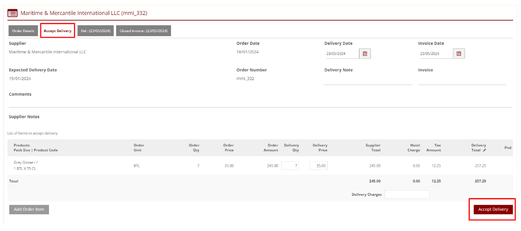Click the order list icon beside supplier title
The width and height of the screenshot is (521, 231).
[x=12, y=13]
